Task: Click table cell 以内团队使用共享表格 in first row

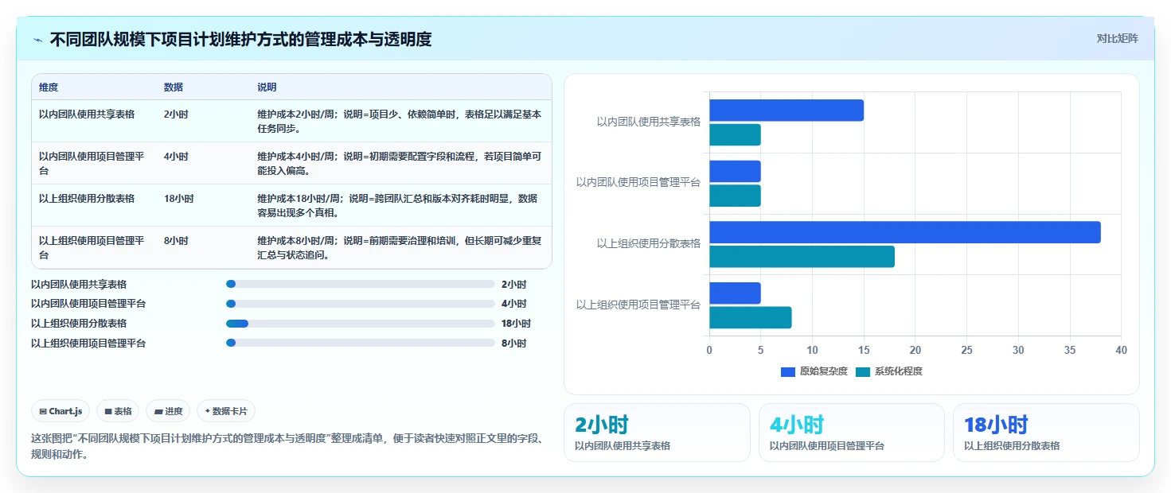Action: point(87,115)
